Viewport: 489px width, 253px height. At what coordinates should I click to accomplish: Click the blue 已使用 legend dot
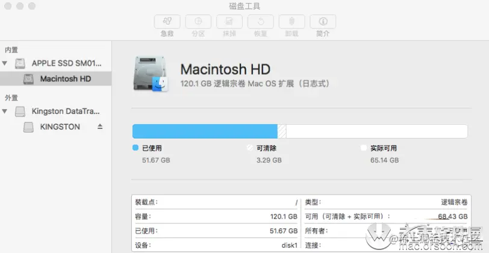click(x=135, y=148)
